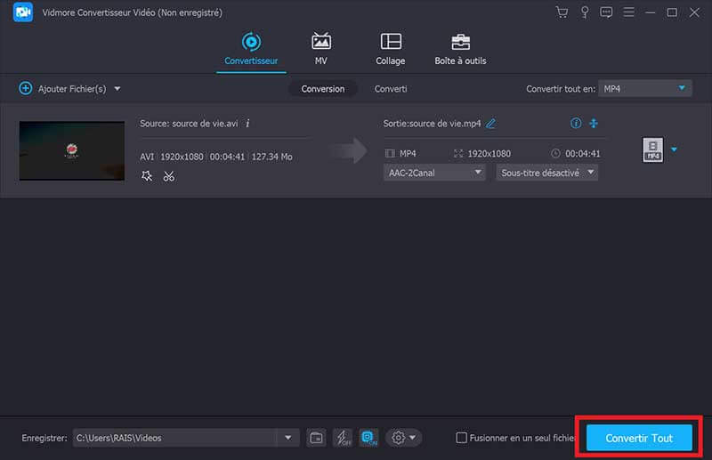Click Ajouter Fichier(s) button
The image size is (712, 460).
69,89
